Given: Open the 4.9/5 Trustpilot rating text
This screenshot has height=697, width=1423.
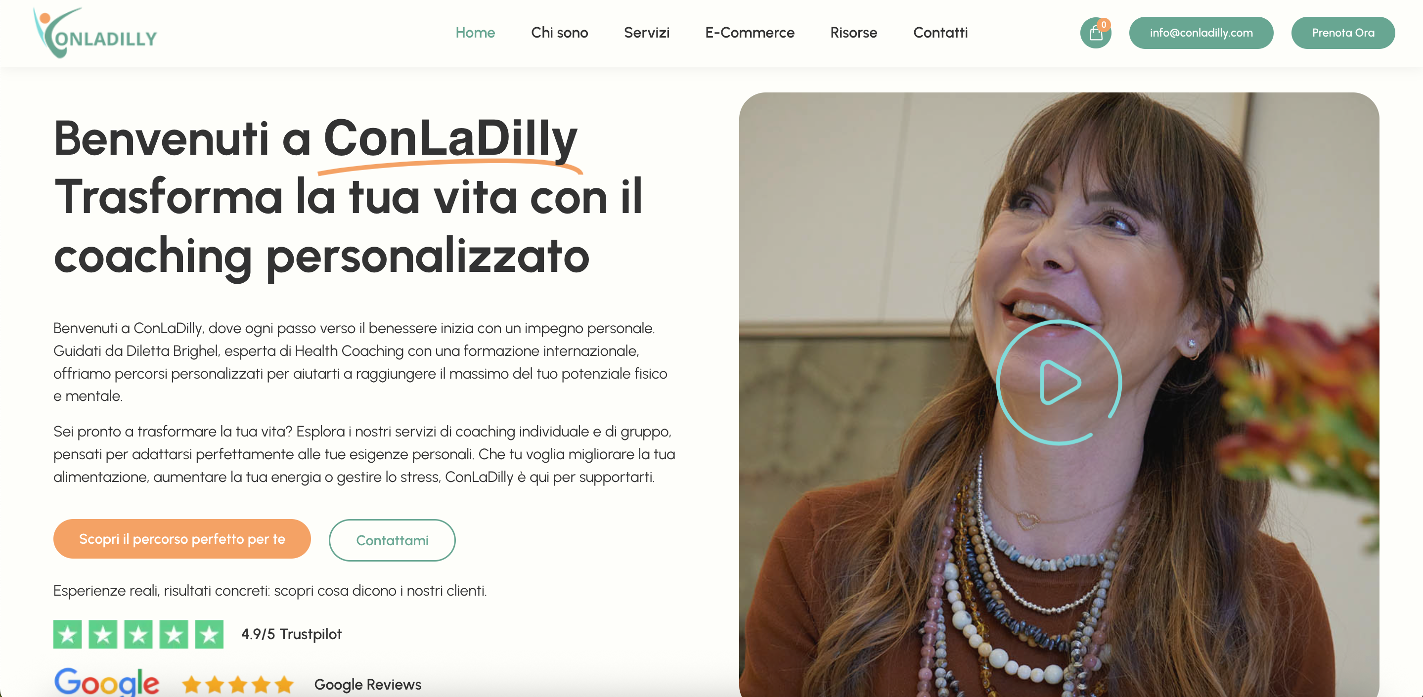Looking at the screenshot, I should [x=291, y=634].
